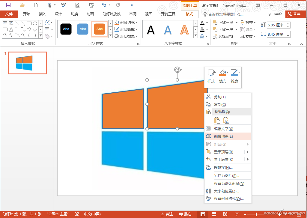Open 置于顶层 submenu arrow
The height and width of the screenshot is (218, 307).
tap(248, 152)
